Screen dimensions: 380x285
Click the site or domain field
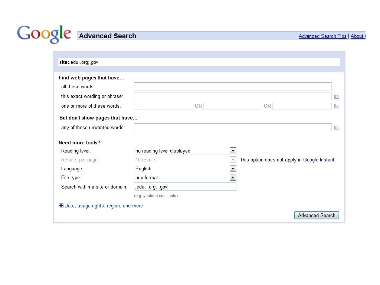185,187
